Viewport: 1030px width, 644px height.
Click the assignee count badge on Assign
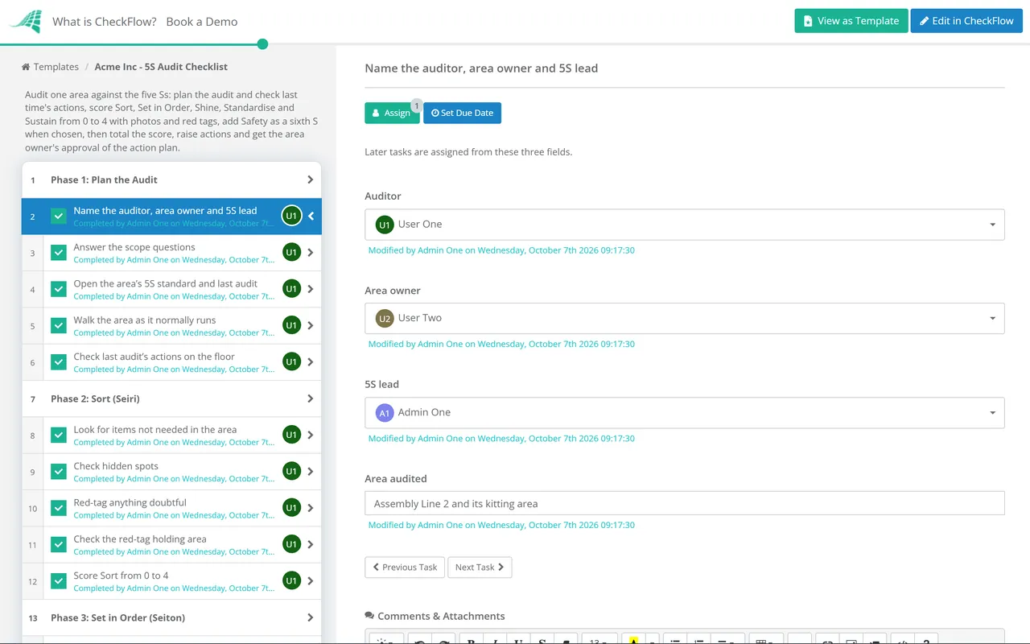[x=416, y=105]
